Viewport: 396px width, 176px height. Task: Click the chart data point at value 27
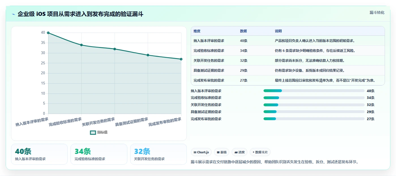181,59
